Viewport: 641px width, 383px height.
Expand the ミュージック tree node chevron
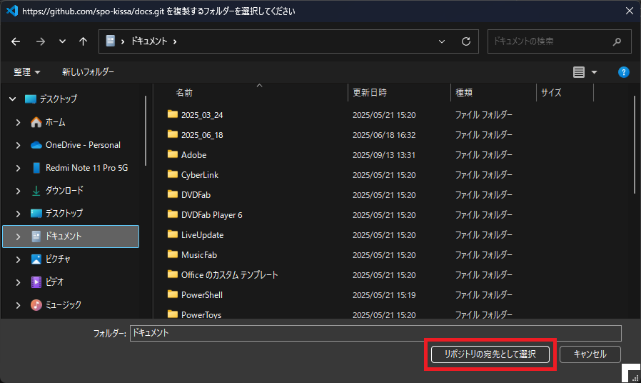18,305
